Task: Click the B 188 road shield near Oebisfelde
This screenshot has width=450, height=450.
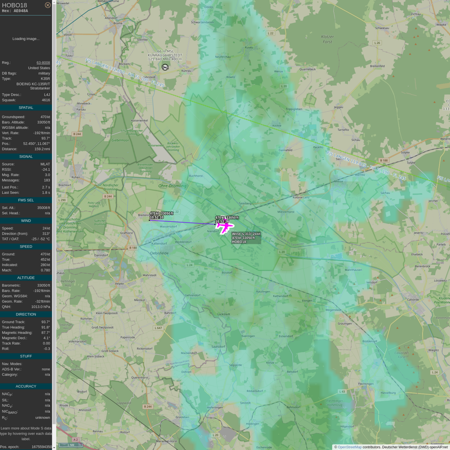Action: click(x=133, y=248)
